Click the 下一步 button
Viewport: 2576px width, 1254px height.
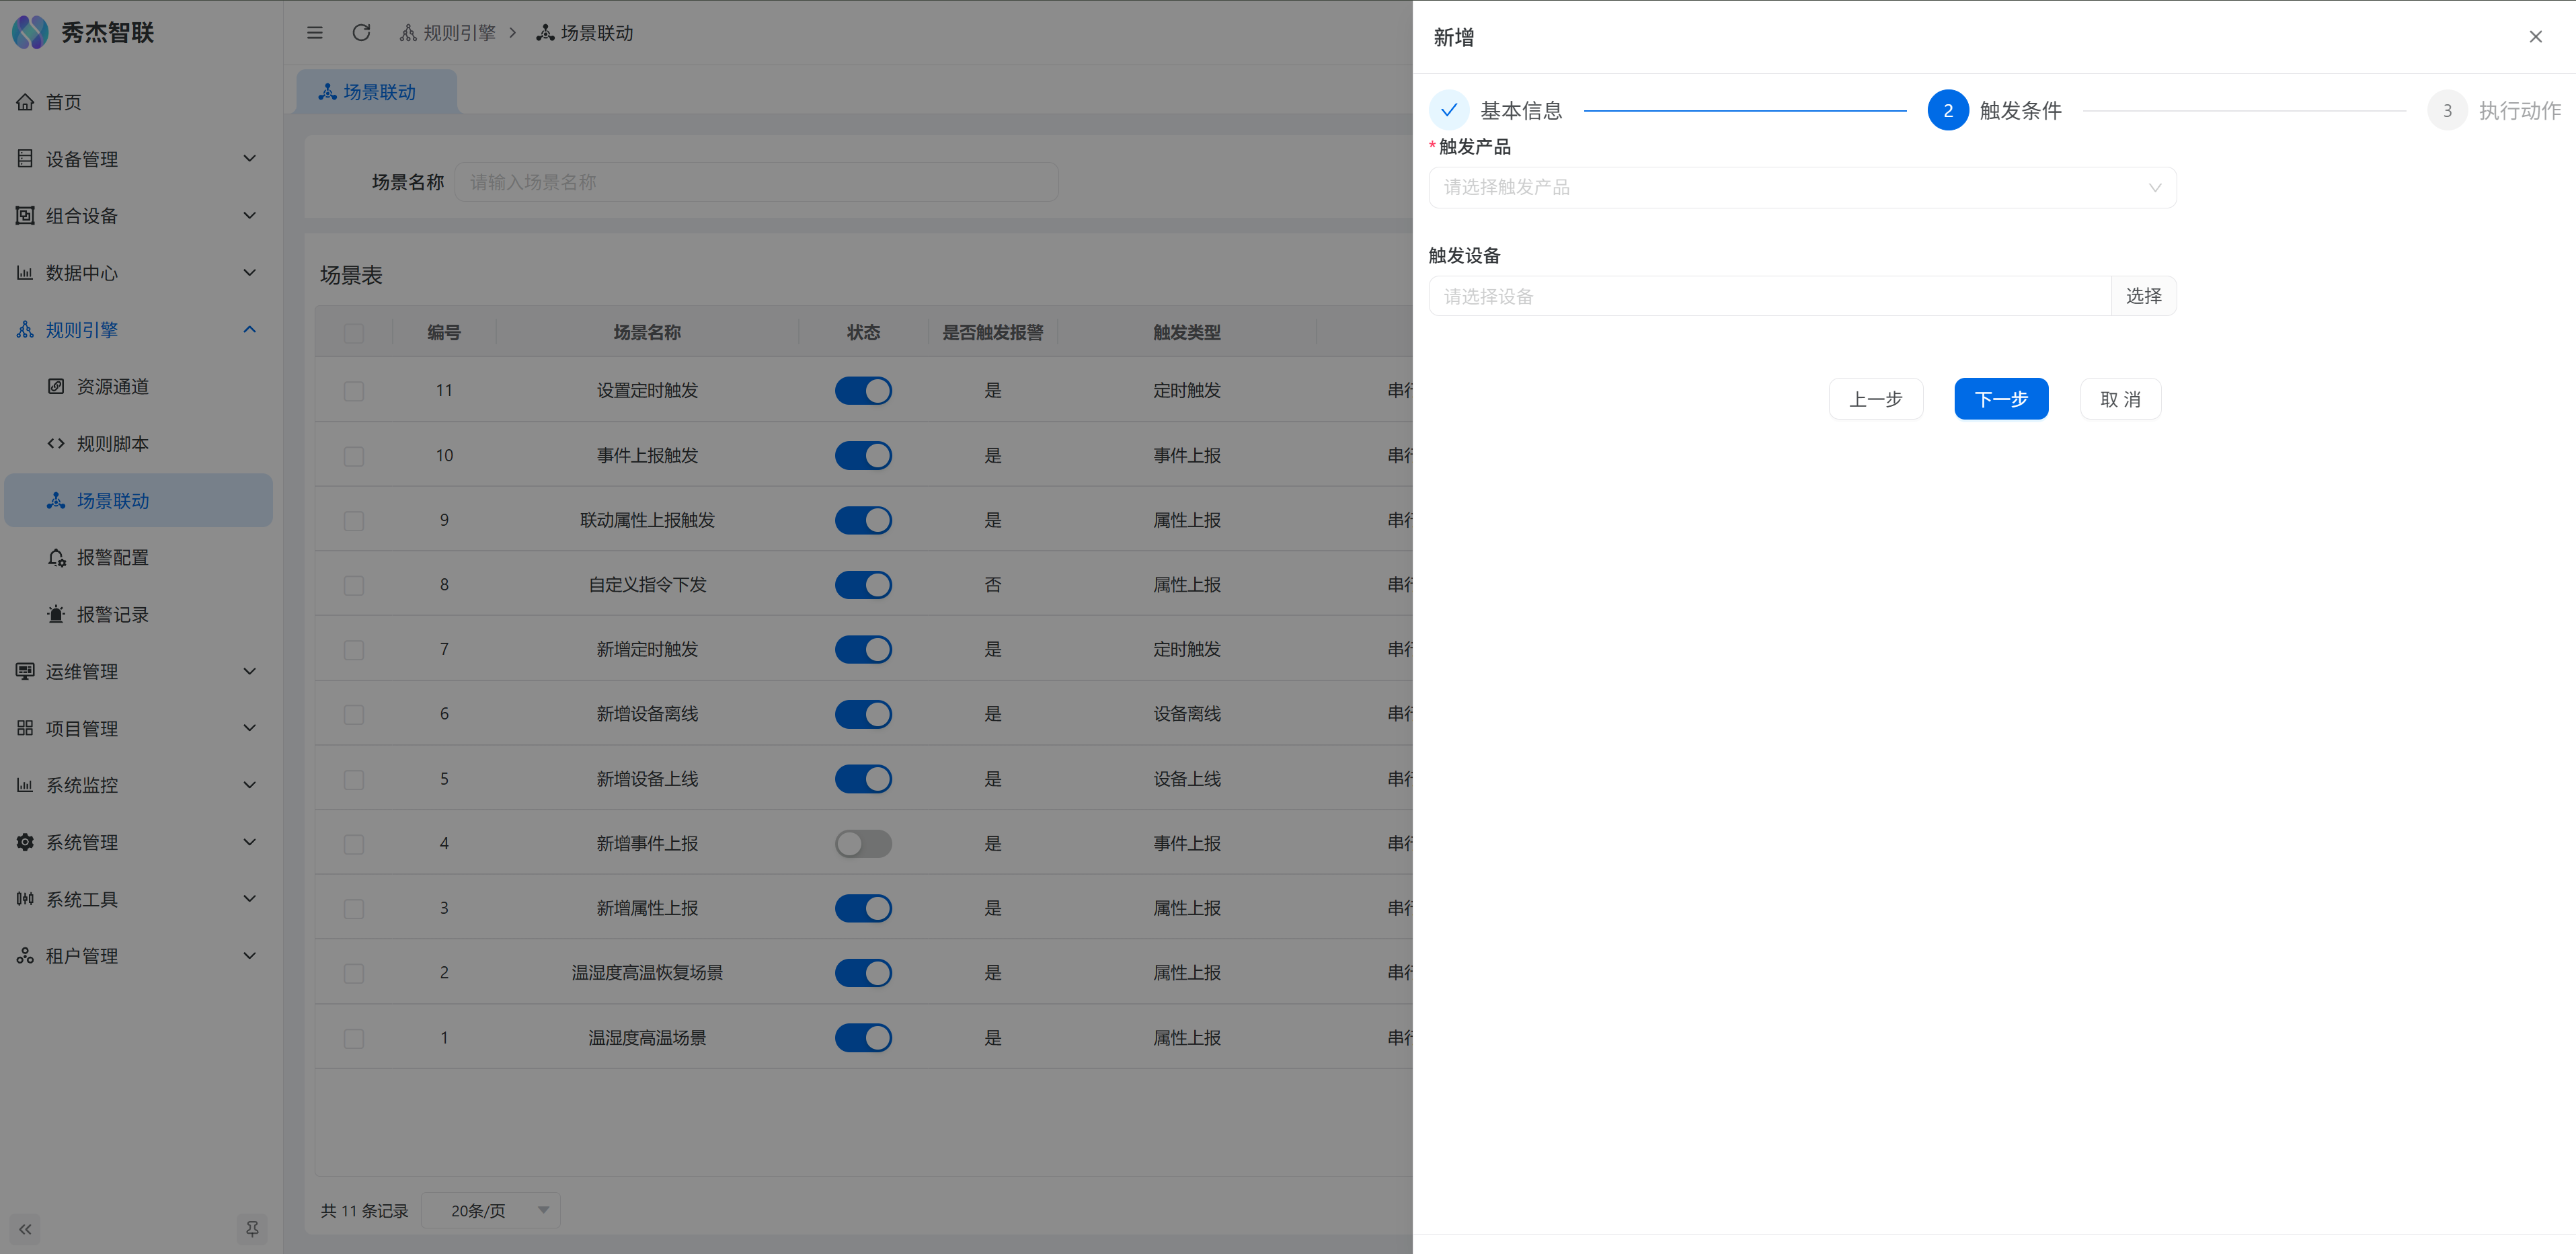tap(2001, 400)
